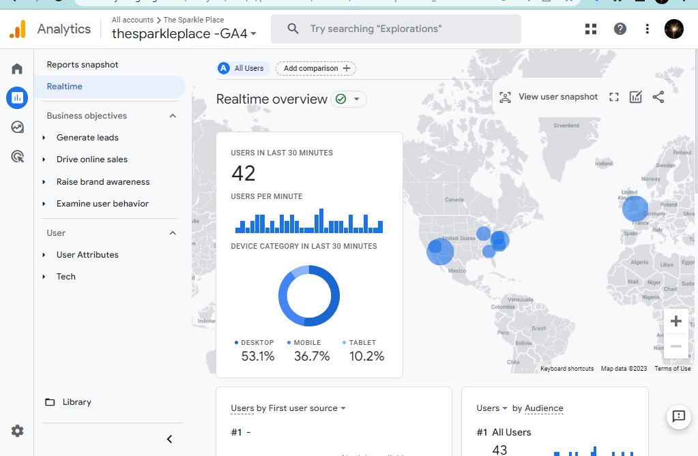Open the Home icon in left rail
The width and height of the screenshot is (698, 456).
[x=17, y=69]
